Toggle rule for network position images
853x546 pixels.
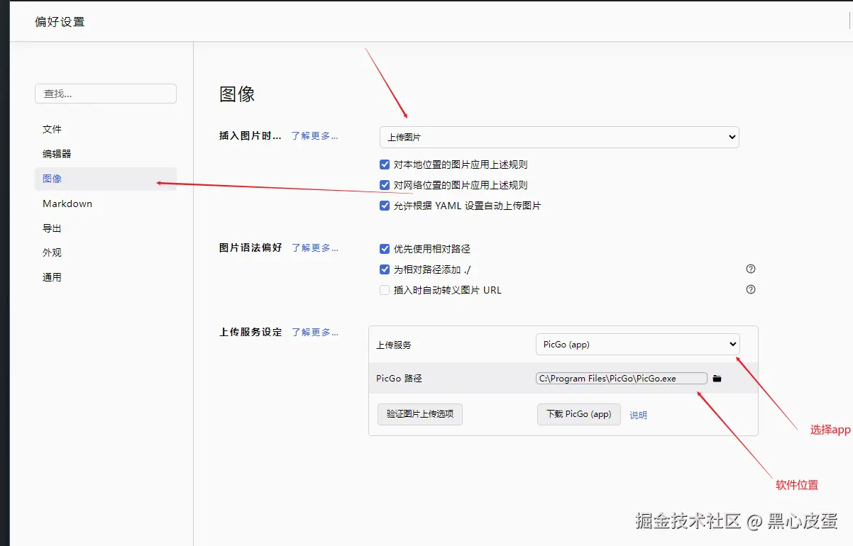click(x=385, y=185)
